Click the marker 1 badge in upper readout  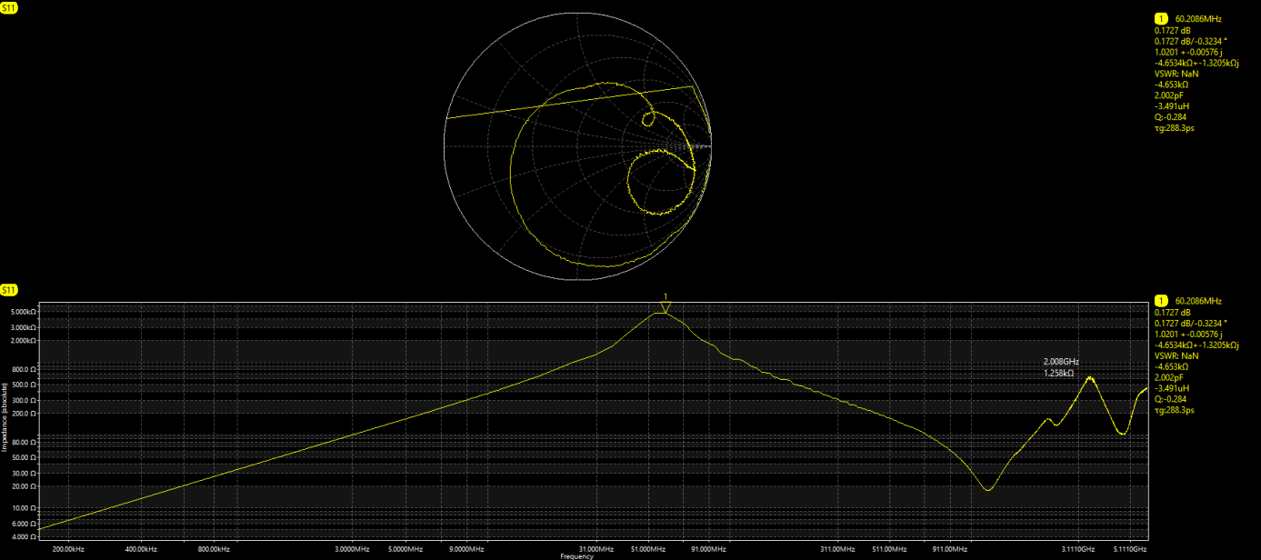click(x=1161, y=18)
